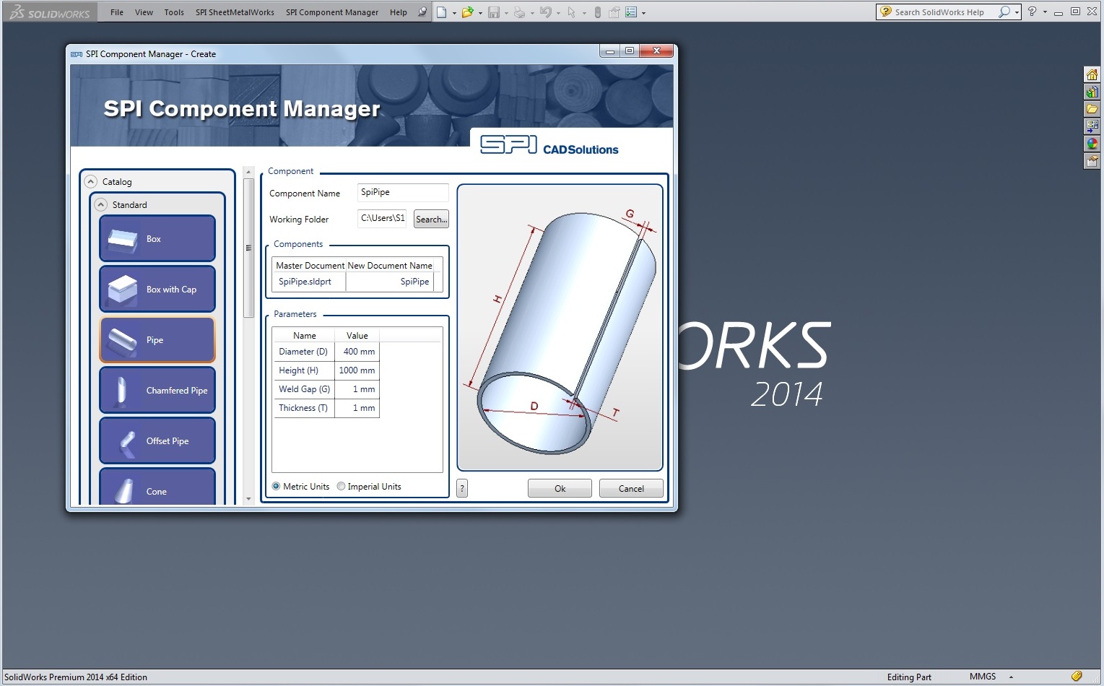This screenshot has width=1104, height=686.
Task: Click the dialog's small question mark help button
Action: pos(462,488)
